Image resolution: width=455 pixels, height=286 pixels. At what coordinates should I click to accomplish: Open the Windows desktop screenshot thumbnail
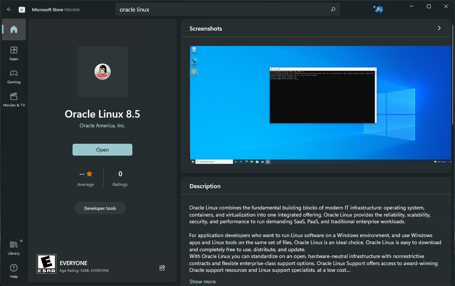tap(320, 105)
